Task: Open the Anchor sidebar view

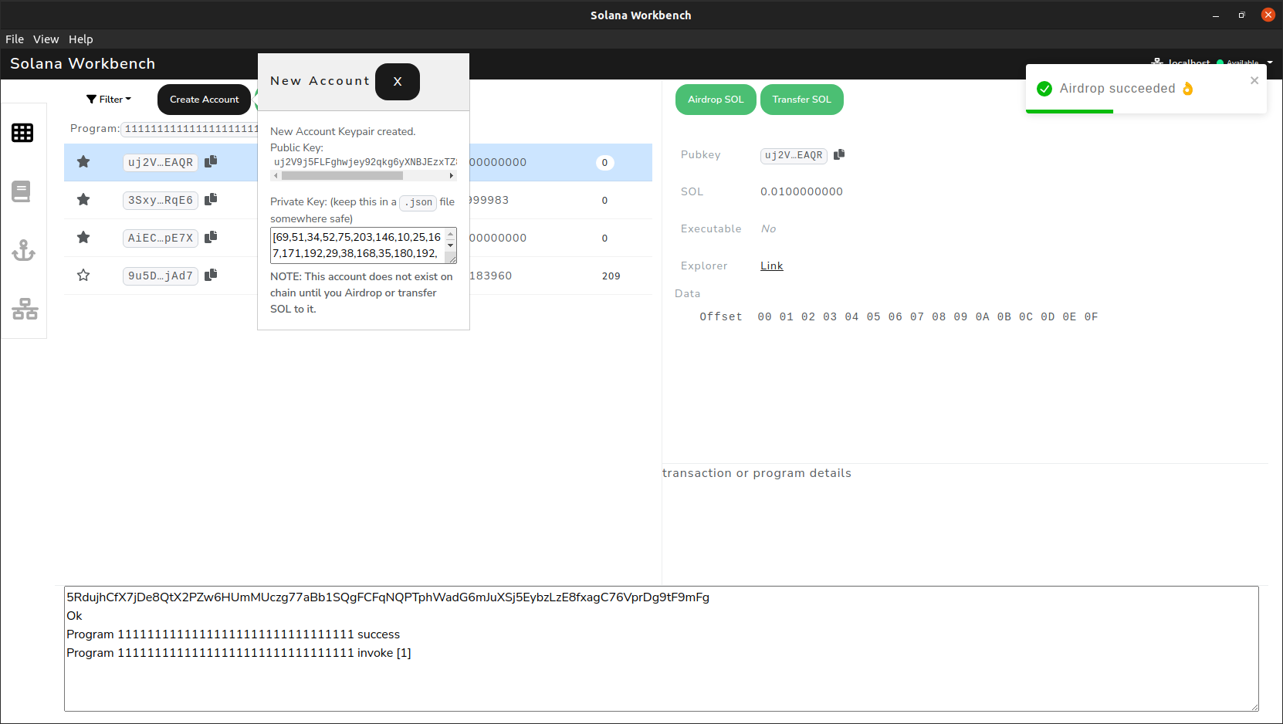Action: (x=23, y=250)
